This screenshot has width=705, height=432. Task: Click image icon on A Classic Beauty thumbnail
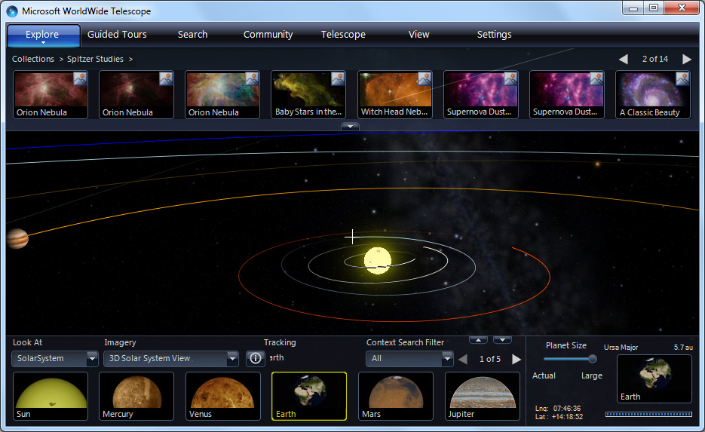[682, 78]
